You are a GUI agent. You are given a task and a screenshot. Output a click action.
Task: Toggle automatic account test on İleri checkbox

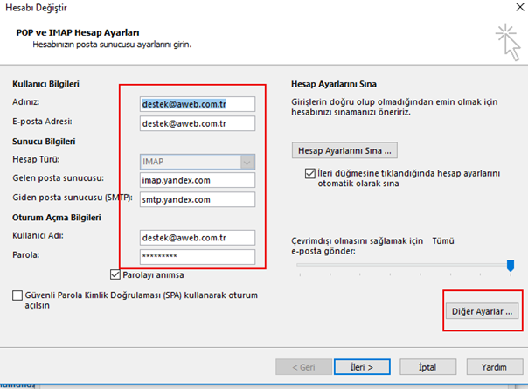click(x=309, y=173)
